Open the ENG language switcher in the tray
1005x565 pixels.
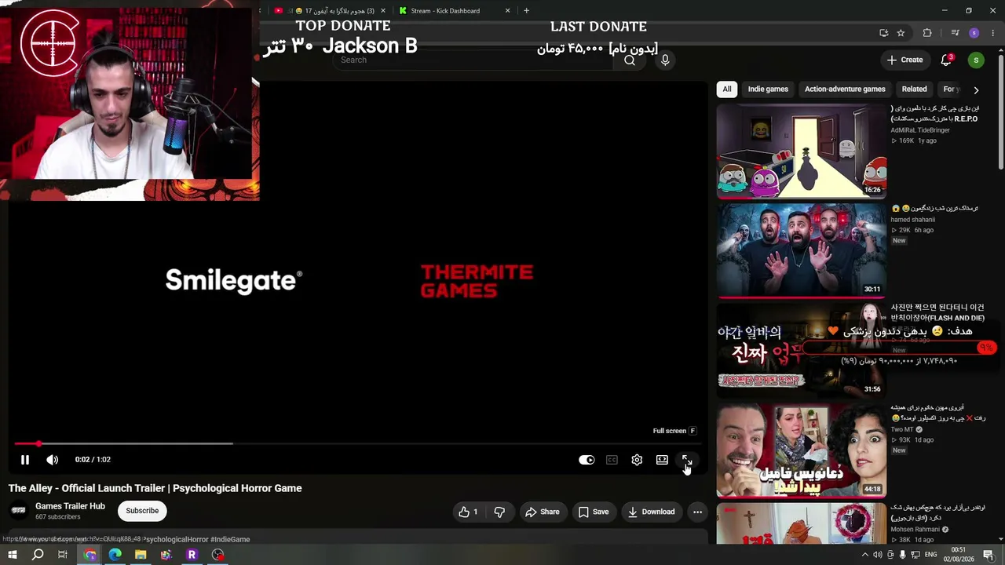pyautogui.click(x=930, y=556)
